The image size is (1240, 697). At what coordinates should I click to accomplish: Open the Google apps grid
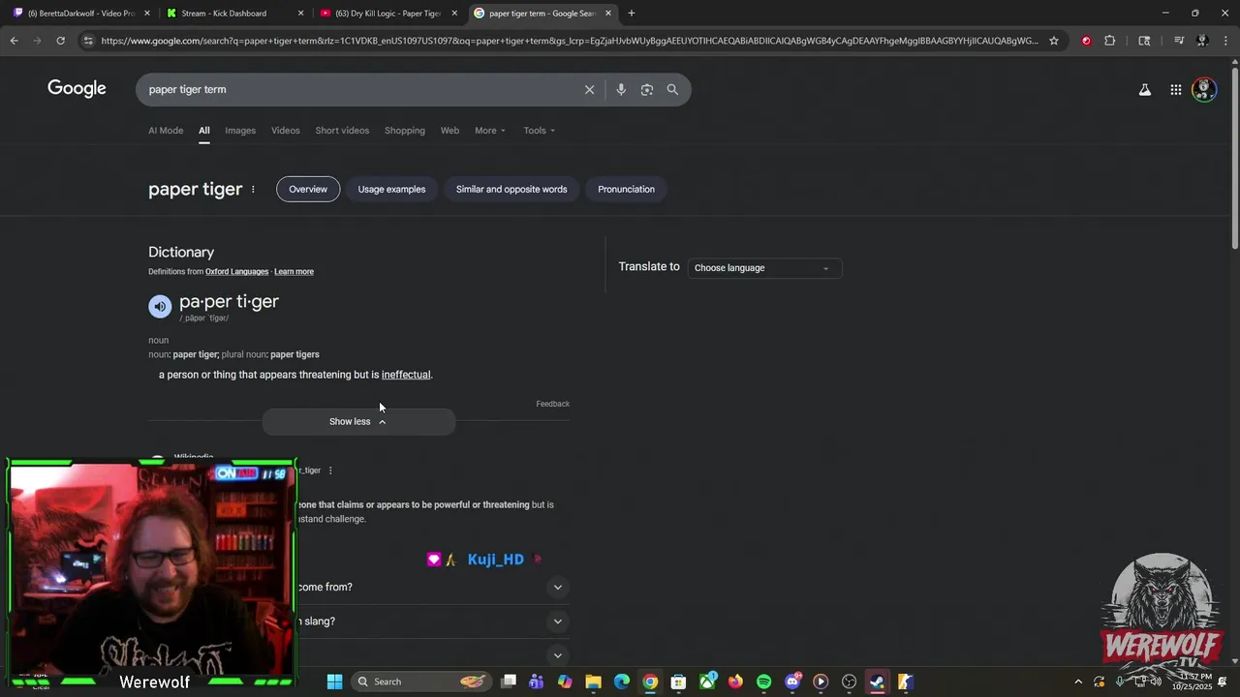[x=1175, y=89]
